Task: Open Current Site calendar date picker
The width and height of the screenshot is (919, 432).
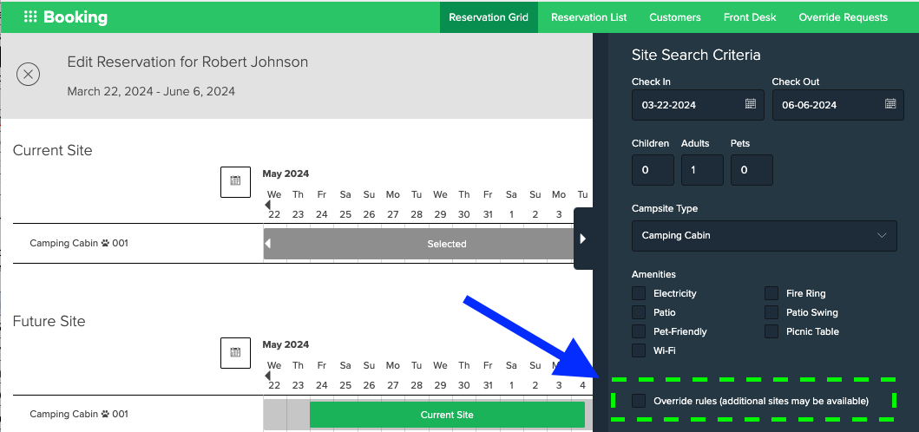Action: (235, 181)
